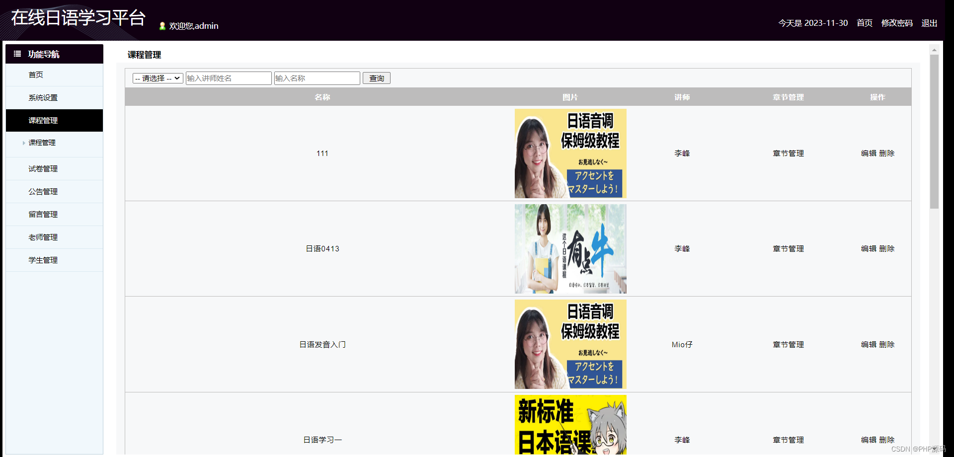Click the page vertical scrollbar thumb
The width and height of the screenshot is (954, 457).
click(x=934, y=132)
